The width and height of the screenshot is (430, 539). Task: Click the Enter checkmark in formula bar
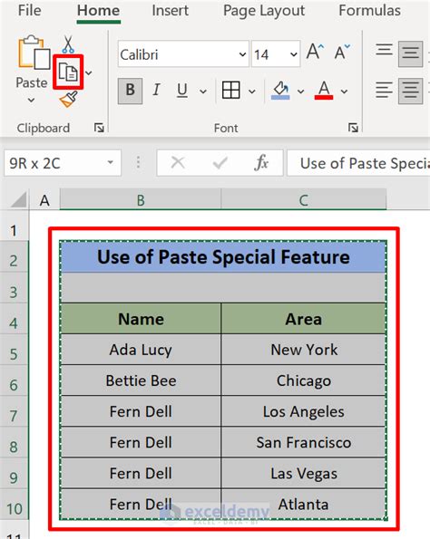point(220,163)
